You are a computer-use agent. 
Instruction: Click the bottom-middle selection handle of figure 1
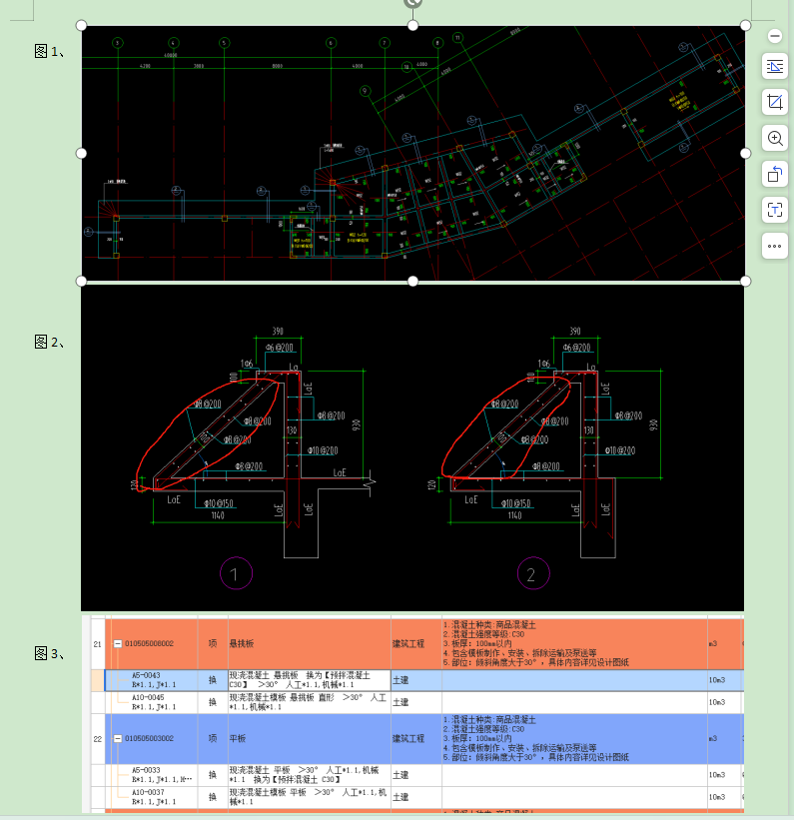[412, 282]
